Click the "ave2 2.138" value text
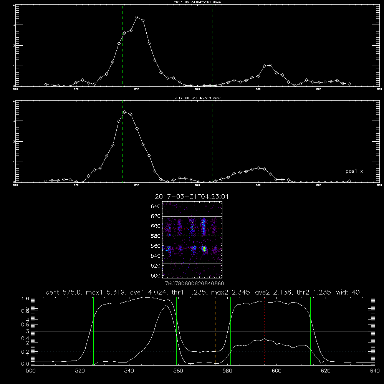384x384 pixels. click(x=273, y=292)
